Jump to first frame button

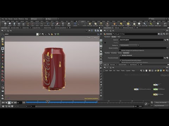[x=3, y=103]
